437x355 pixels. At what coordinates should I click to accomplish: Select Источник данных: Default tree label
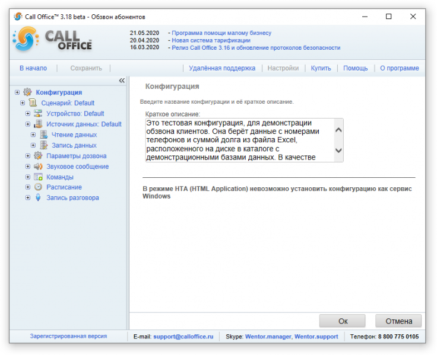84,124
